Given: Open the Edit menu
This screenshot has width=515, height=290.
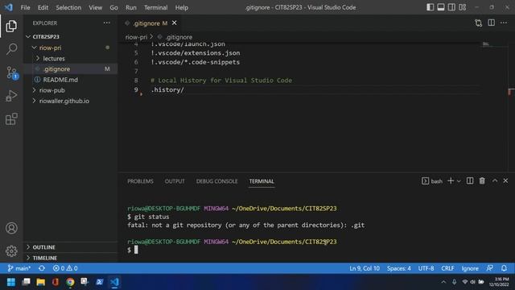Looking at the screenshot, I should click(43, 7).
